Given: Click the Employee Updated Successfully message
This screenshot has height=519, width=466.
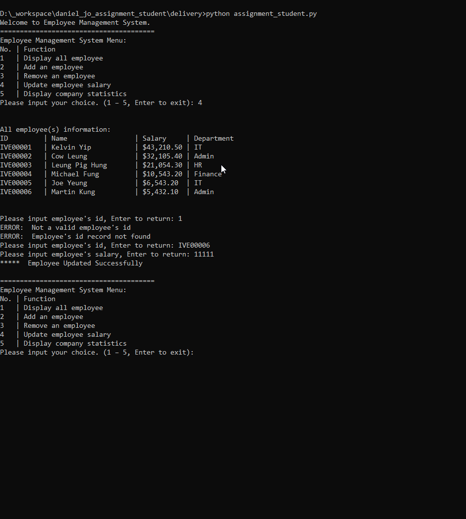Looking at the screenshot, I should click(x=85, y=263).
